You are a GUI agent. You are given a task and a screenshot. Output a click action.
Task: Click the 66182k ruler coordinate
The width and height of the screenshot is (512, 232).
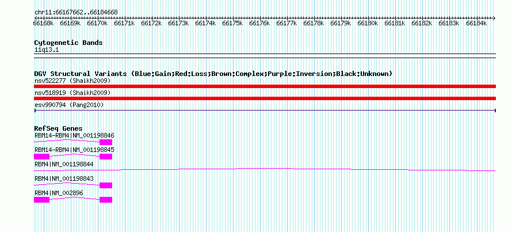tap(422, 23)
